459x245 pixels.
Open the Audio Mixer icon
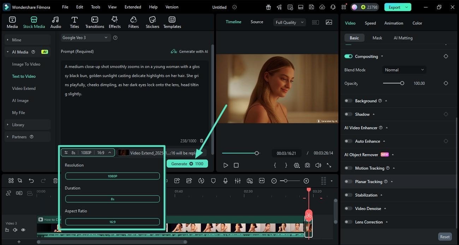click(238, 181)
